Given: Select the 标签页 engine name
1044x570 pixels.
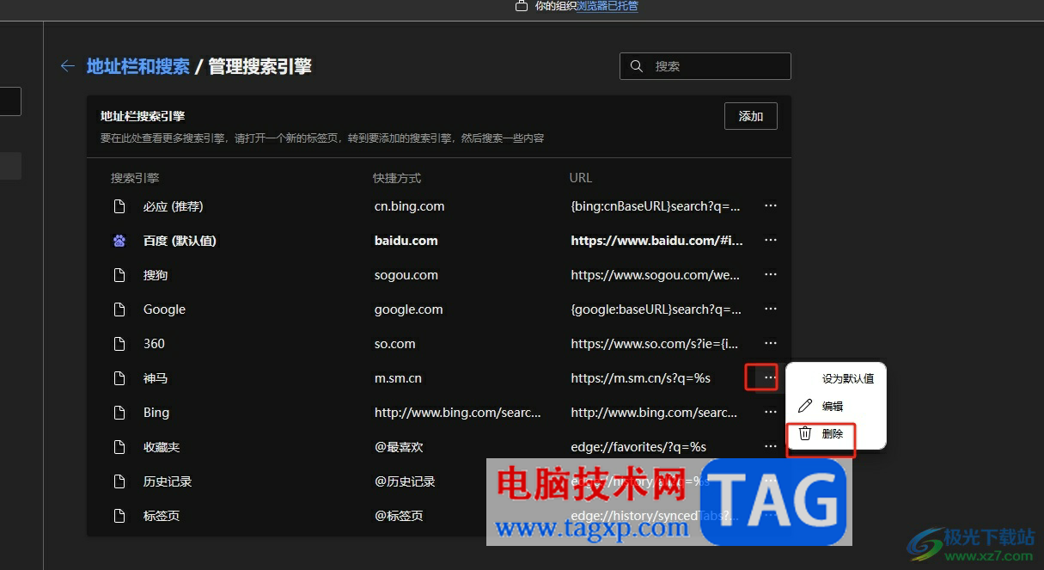Looking at the screenshot, I should tap(162, 516).
